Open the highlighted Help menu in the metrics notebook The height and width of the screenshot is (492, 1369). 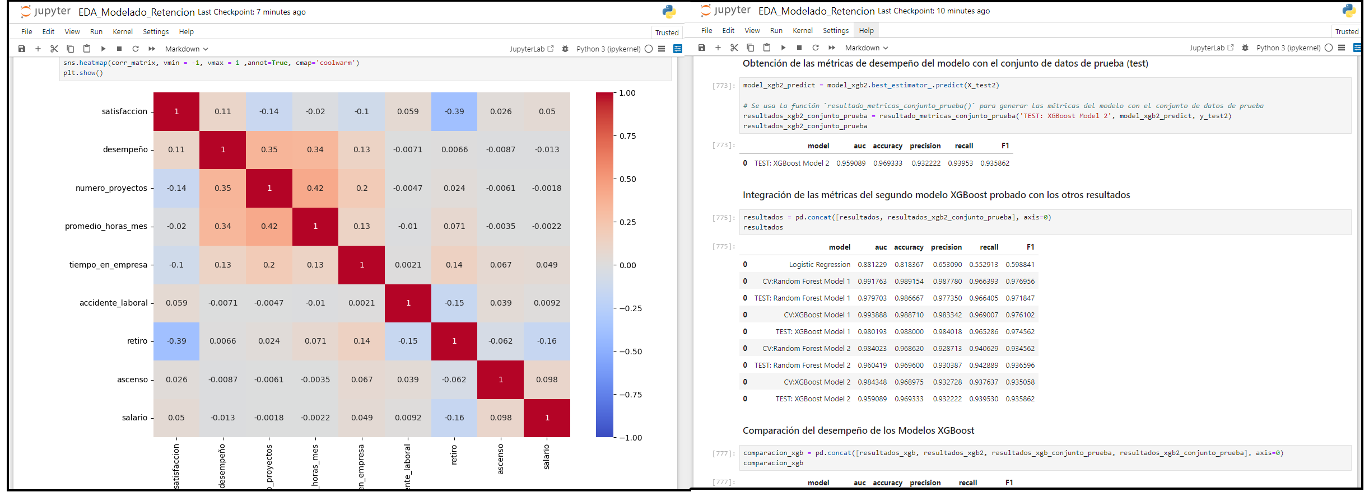click(866, 31)
